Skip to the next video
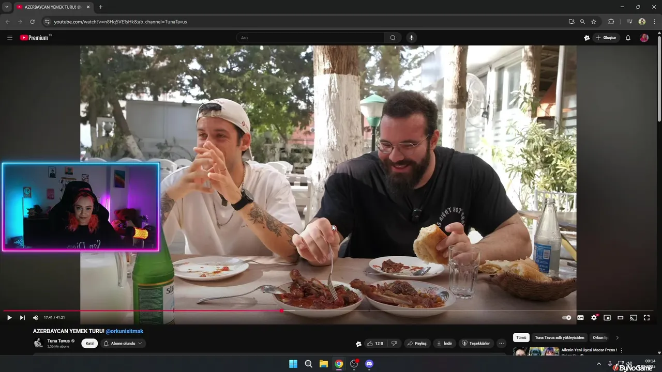This screenshot has height=372, width=662. (x=22, y=318)
